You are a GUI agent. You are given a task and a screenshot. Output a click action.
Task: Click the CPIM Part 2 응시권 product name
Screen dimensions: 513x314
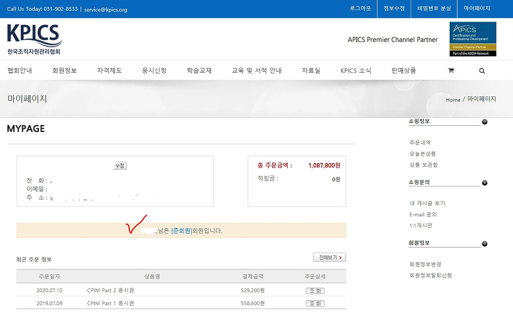coord(111,291)
